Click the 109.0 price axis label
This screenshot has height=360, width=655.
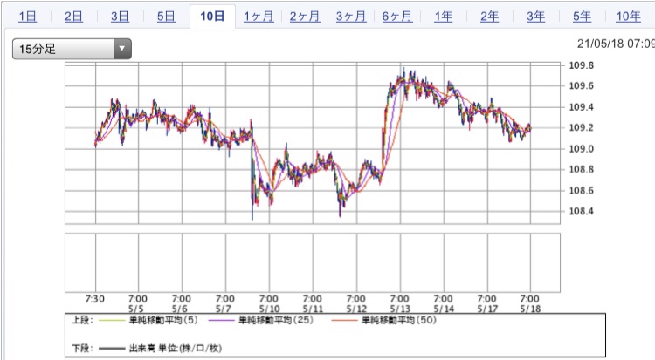tap(581, 149)
